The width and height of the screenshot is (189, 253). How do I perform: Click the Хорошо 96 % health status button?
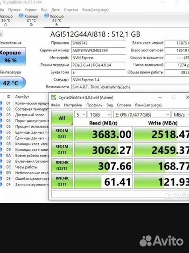pos(13,56)
